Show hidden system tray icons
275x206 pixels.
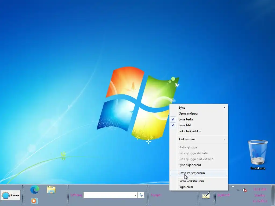(238, 190)
